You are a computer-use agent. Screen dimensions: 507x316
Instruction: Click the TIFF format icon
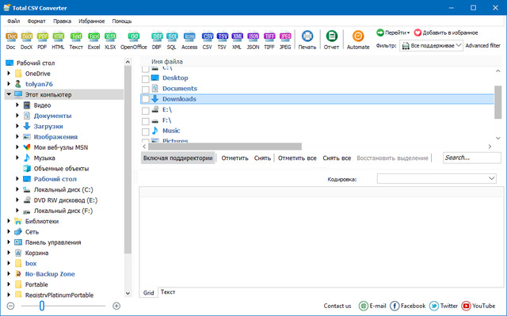click(269, 36)
